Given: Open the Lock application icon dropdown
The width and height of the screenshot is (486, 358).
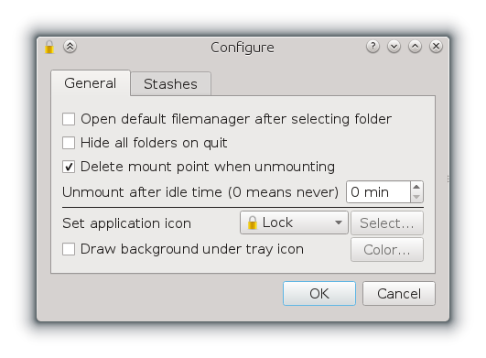Looking at the screenshot, I should [x=294, y=222].
